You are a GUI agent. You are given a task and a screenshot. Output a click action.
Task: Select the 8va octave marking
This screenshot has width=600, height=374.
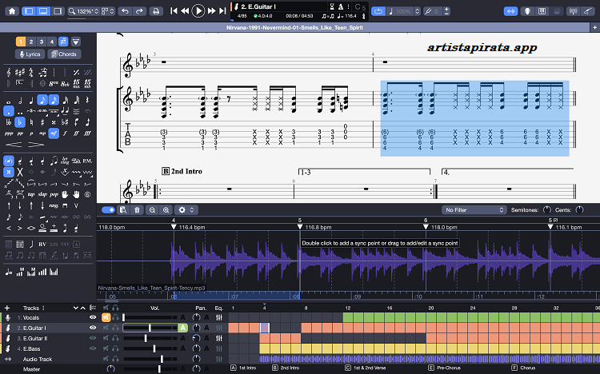pyautogui.click(x=54, y=83)
